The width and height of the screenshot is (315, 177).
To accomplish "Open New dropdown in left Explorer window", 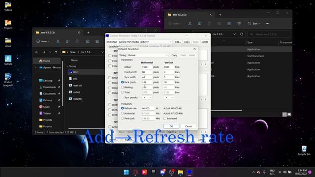I will pos(43,41).
